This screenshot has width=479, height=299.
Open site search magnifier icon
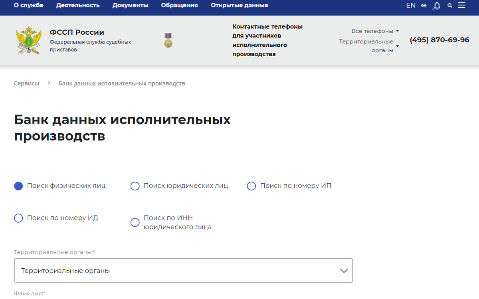450,6
